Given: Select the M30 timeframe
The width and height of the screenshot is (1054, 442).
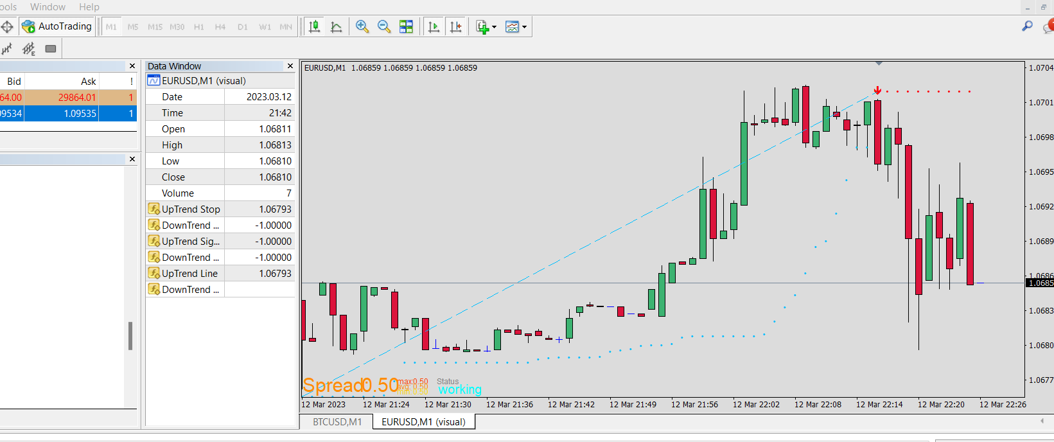Looking at the screenshot, I should (x=177, y=27).
